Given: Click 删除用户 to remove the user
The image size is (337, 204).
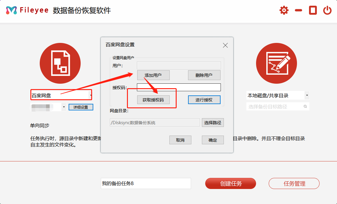Looking at the screenshot, I should tap(204, 75).
